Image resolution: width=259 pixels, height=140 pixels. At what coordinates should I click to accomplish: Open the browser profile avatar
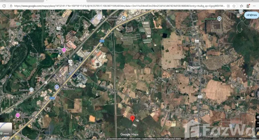pos(248,6)
